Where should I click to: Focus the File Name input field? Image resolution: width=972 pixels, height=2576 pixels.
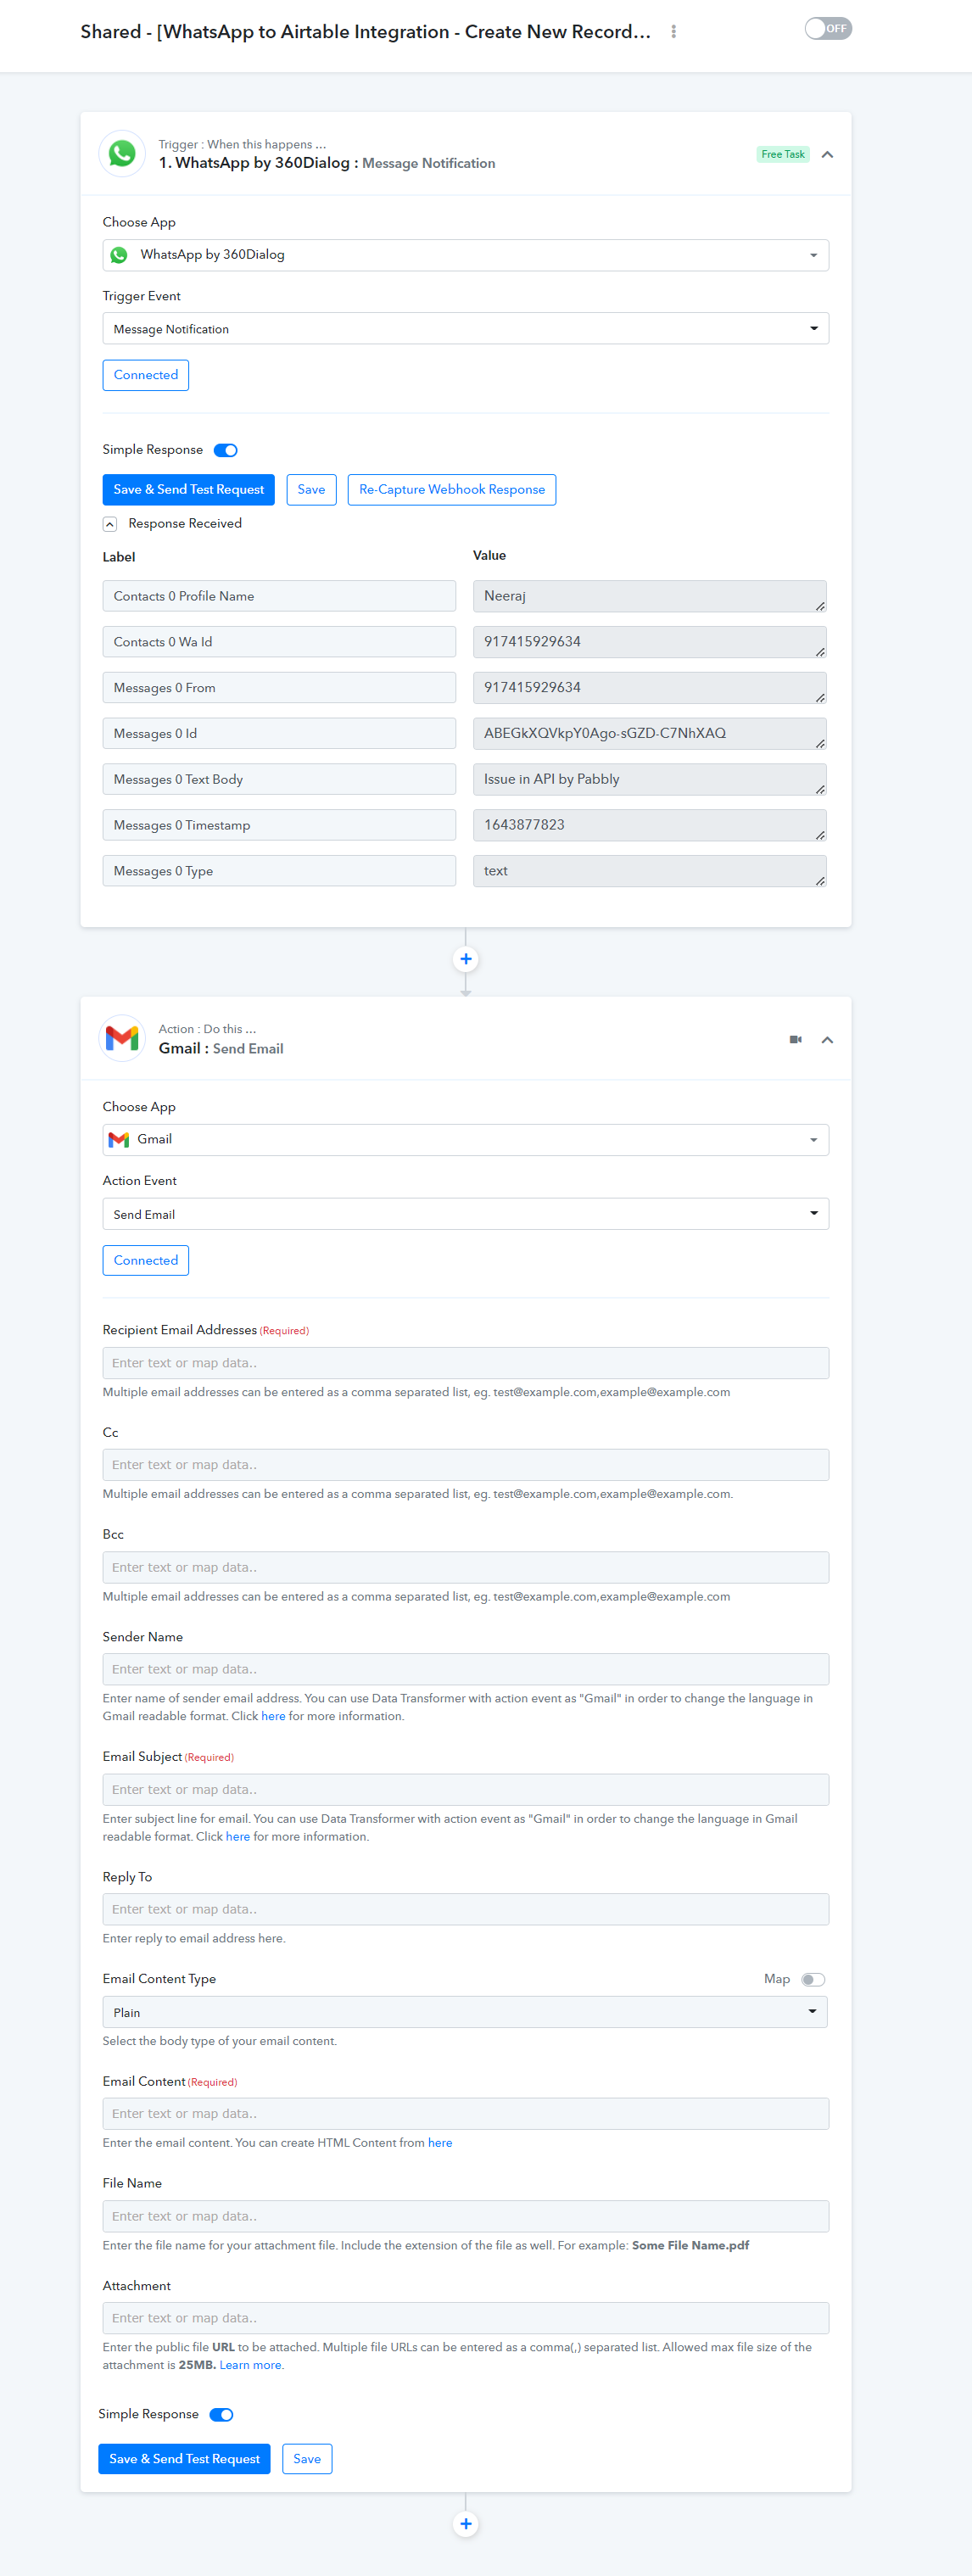(465, 2216)
